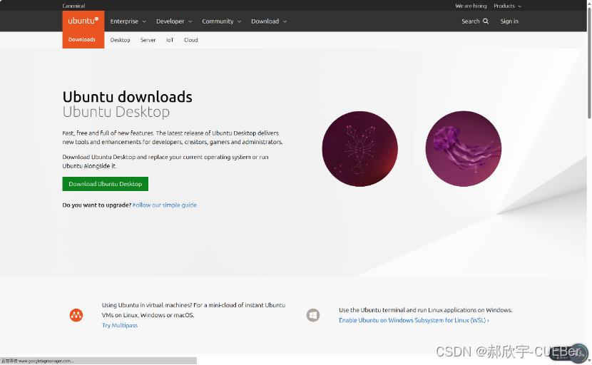Click the Ubuntu downloads heading text
The height and width of the screenshot is (365, 592).
[x=127, y=97]
